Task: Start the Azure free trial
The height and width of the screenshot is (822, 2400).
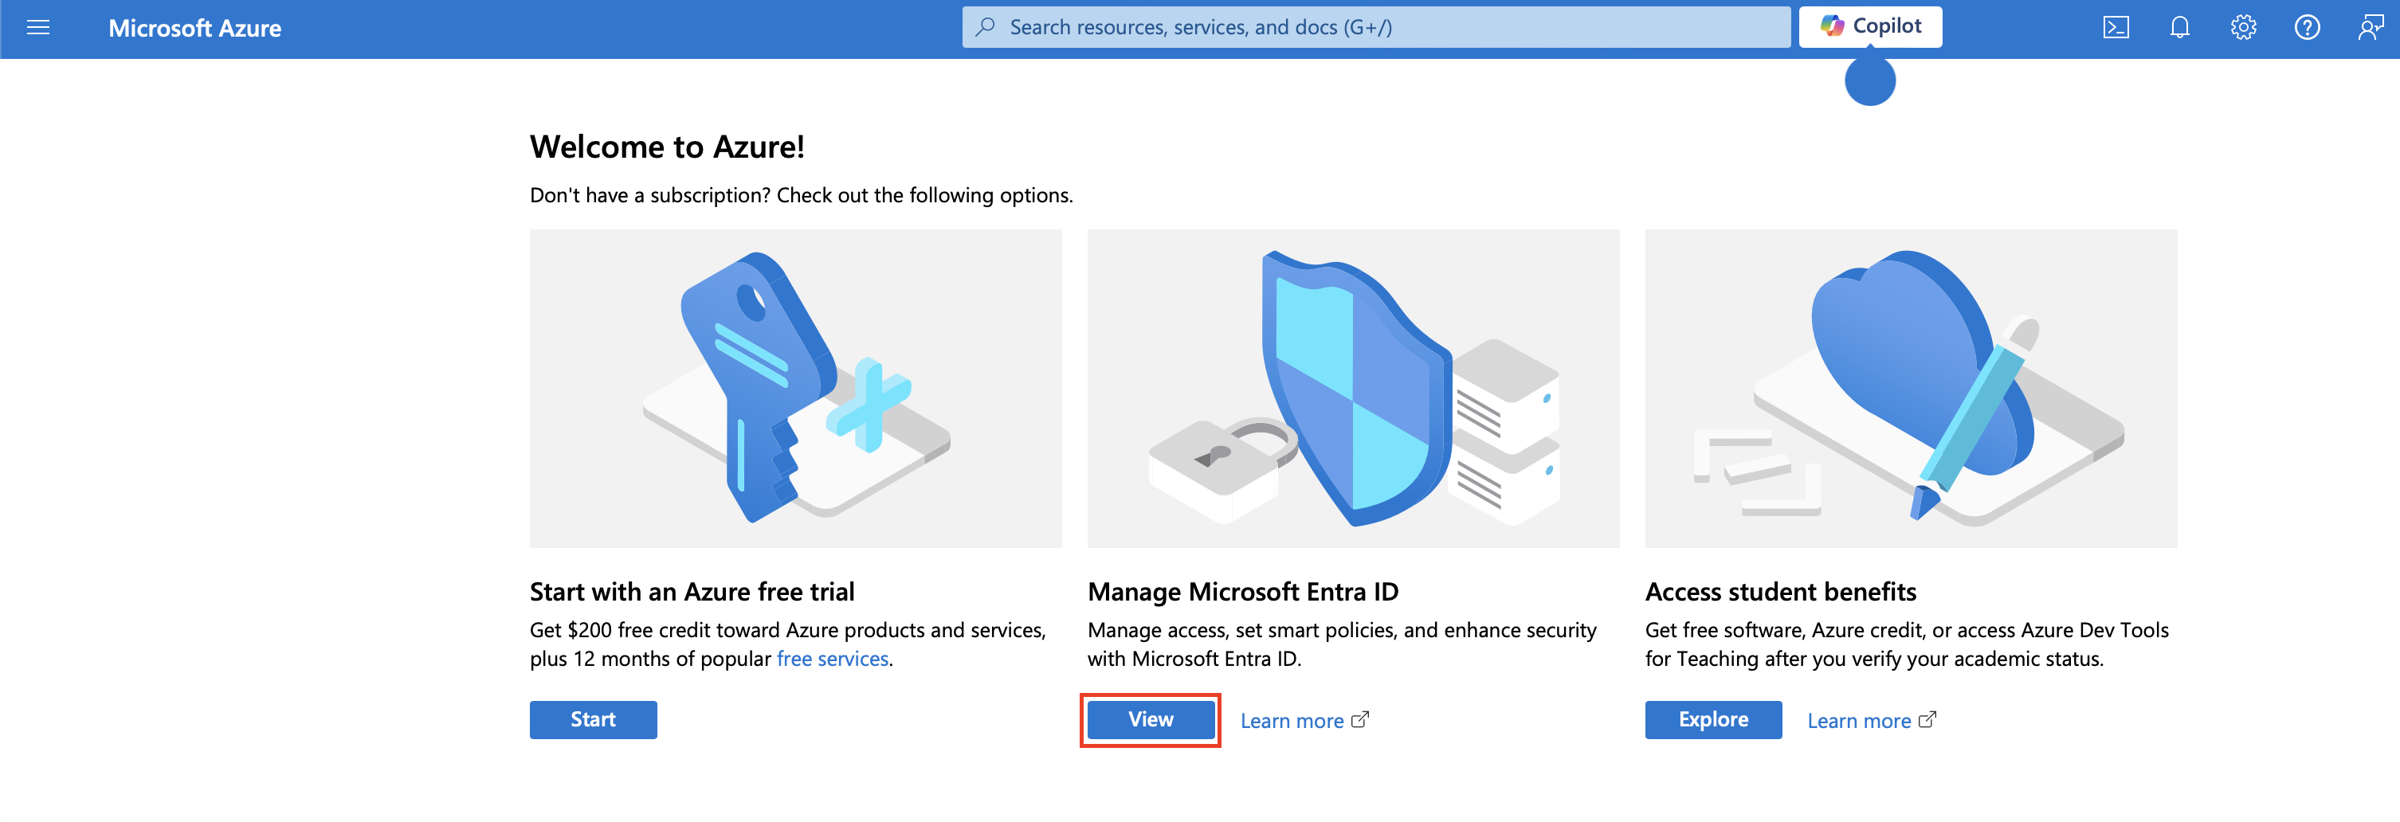Action: coord(593,719)
